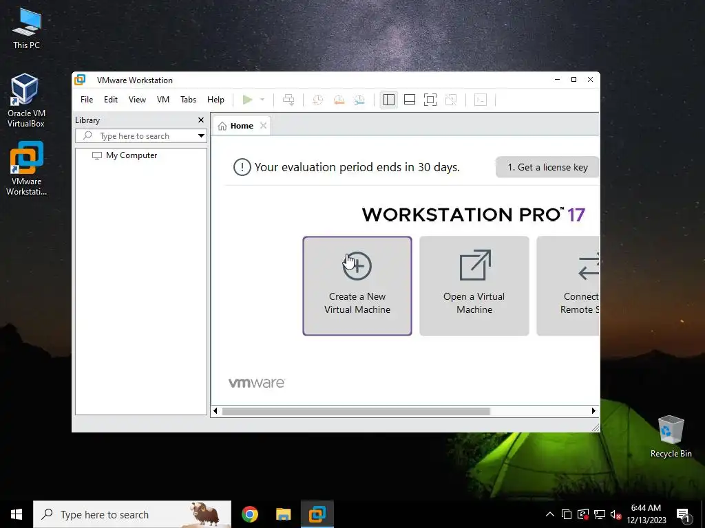Click the VMware Workstation taskbar icon
This screenshot has height=528, width=705.
[x=317, y=514]
